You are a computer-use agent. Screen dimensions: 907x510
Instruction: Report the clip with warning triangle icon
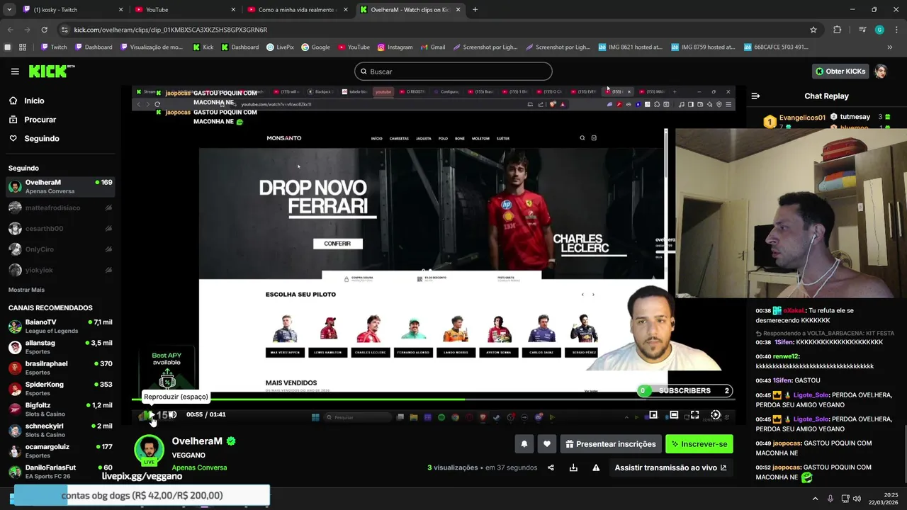(x=596, y=467)
